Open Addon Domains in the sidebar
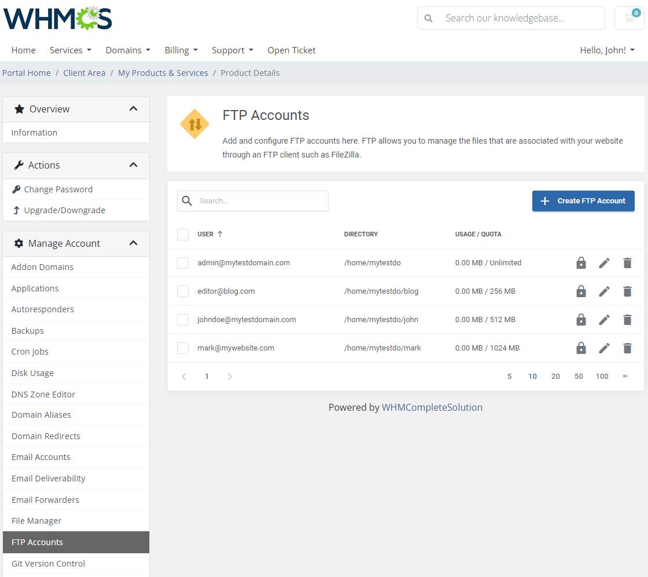The image size is (648, 577). [76, 267]
